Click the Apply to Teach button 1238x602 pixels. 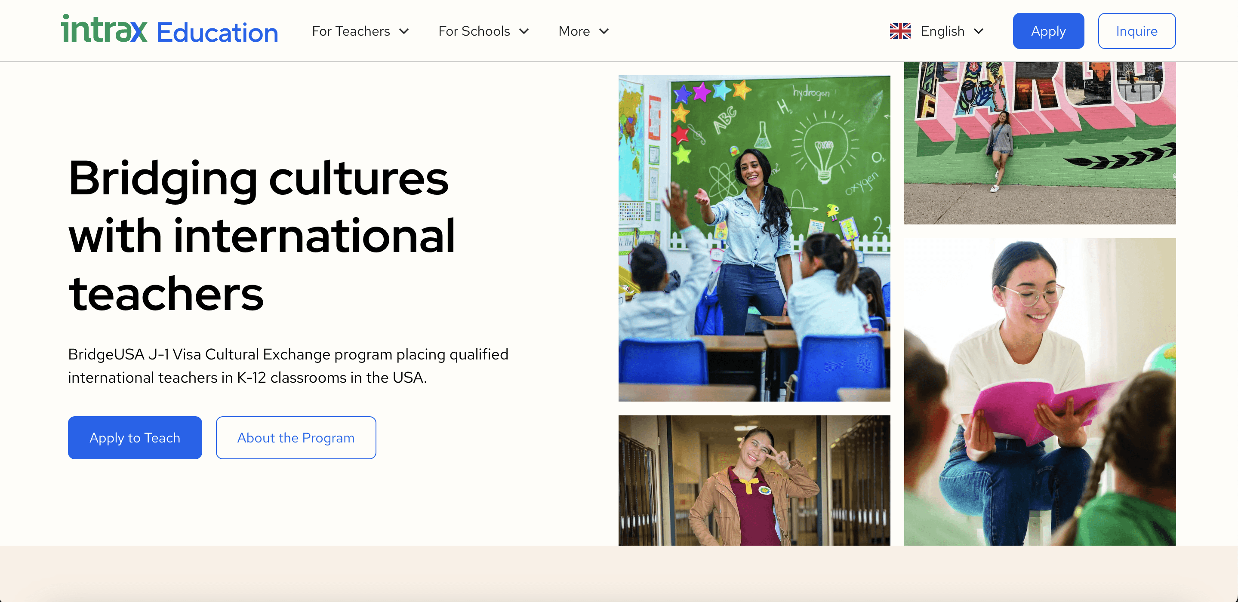(135, 437)
